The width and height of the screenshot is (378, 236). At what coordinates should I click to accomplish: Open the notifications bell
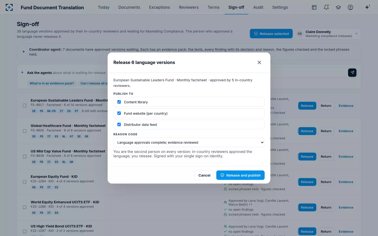[x=326, y=7]
